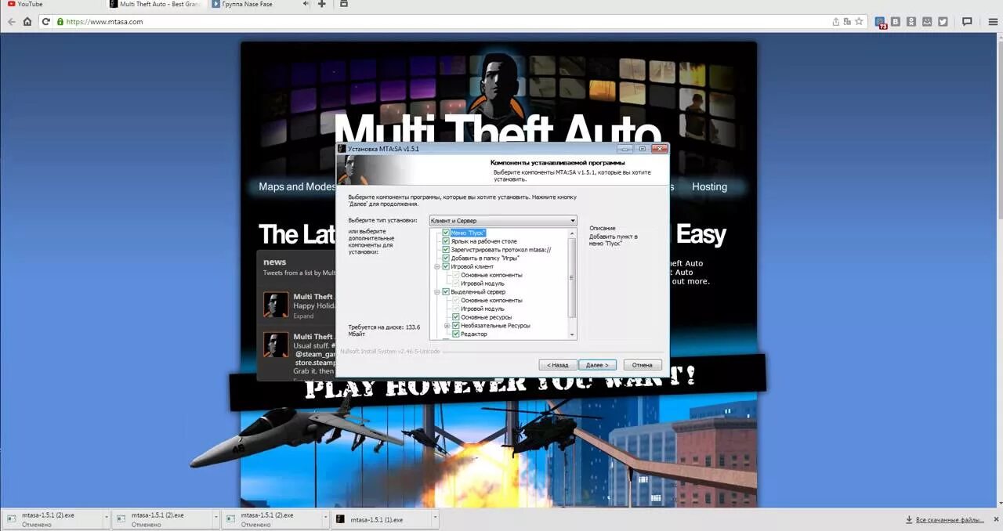Open Hosting site menu item
The image size is (1003, 531).
[709, 187]
